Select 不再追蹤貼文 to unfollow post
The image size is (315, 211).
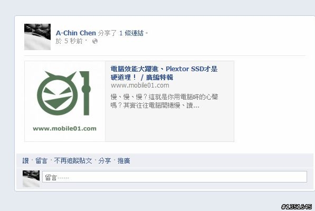point(73,160)
